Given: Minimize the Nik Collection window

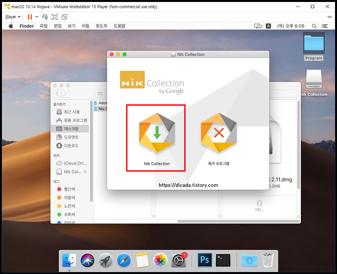Looking at the screenshot, I should (x=118, y=54).
